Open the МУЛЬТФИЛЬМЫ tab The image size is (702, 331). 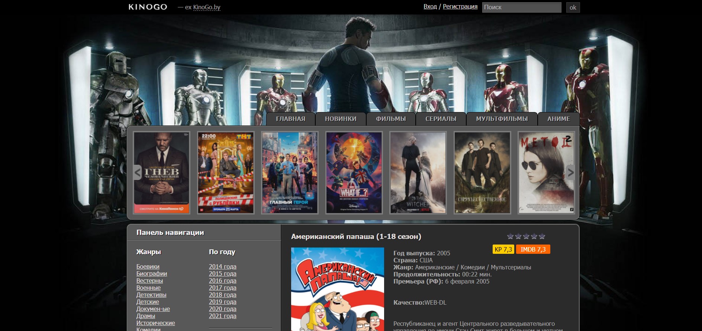point(502,119)
